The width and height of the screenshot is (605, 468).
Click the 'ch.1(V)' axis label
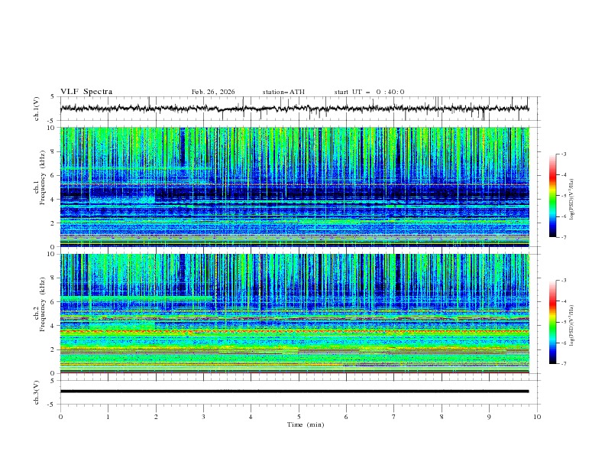click(37, 109)
